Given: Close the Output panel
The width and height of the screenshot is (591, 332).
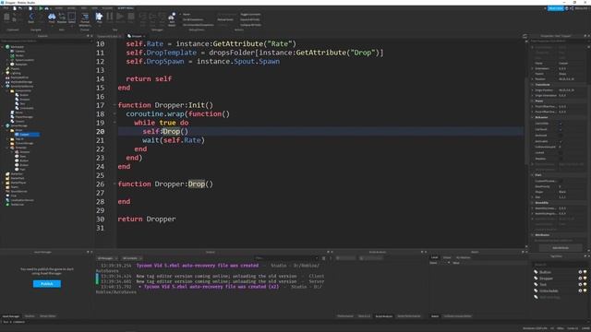Looking at the screenshot, I should 332,252.
